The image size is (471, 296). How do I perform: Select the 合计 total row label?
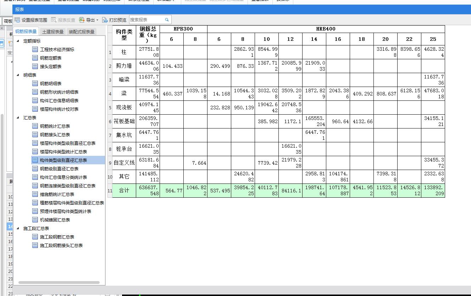pyautogui.click(x=124, y=191)
